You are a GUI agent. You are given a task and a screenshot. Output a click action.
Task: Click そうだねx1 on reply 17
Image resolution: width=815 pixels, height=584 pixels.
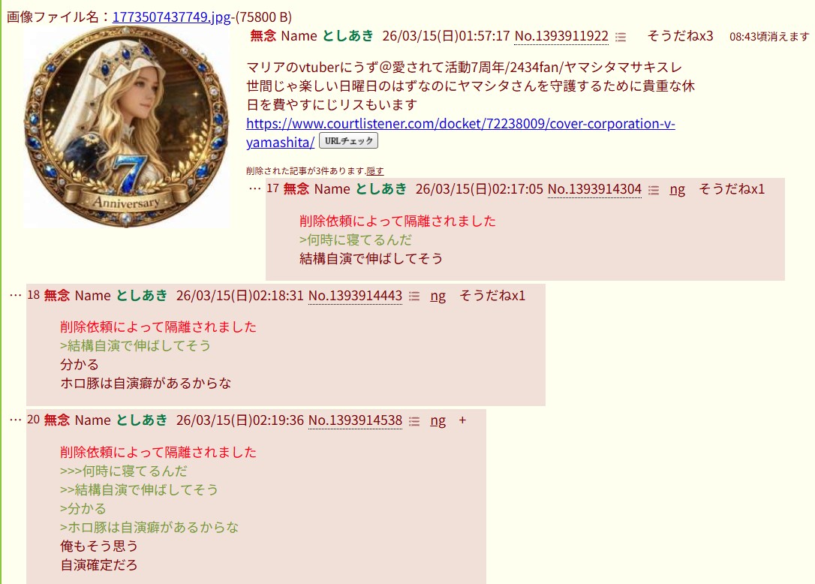click(x=731, y=188)
